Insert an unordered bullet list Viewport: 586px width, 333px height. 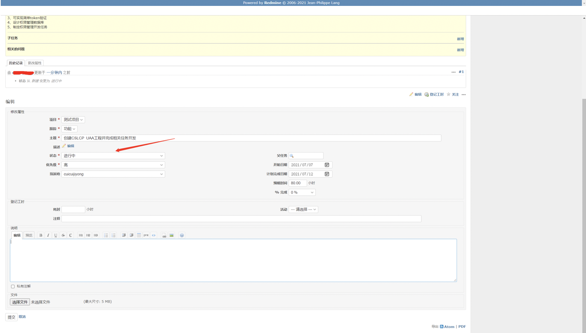(106, 235)
